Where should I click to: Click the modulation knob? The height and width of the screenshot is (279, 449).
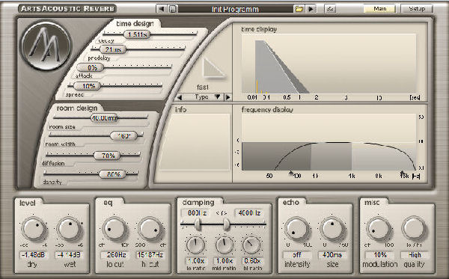378,229
